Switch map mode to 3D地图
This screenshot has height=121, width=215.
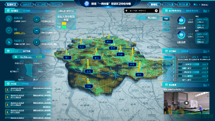click(x=141, y=18)
